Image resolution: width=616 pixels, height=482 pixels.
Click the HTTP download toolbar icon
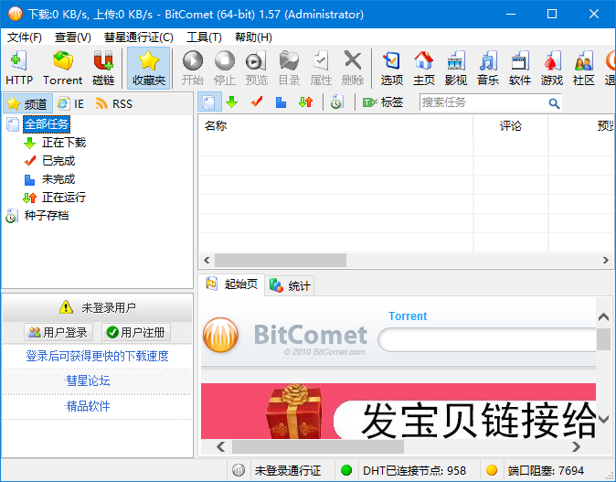click(x=19, y=69)
